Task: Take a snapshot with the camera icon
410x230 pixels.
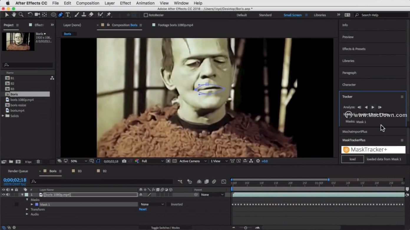Action: [x=124, y=161]
